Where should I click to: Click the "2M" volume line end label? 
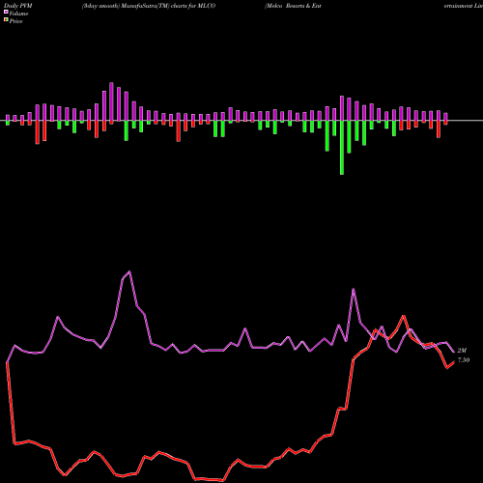[x=462, y=351]
